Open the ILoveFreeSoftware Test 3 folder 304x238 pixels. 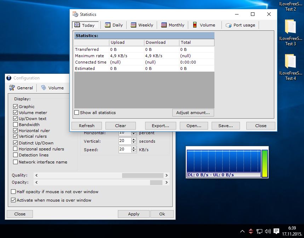coord(290,27)
